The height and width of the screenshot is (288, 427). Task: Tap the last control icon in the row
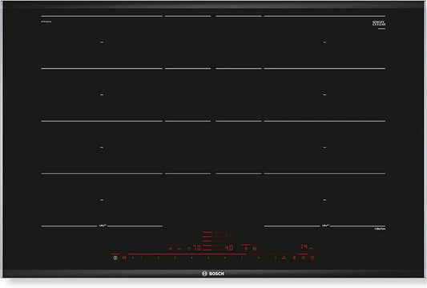[x=312, y=258]
